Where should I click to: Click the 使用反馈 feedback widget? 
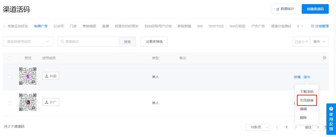tap(331, 120)
